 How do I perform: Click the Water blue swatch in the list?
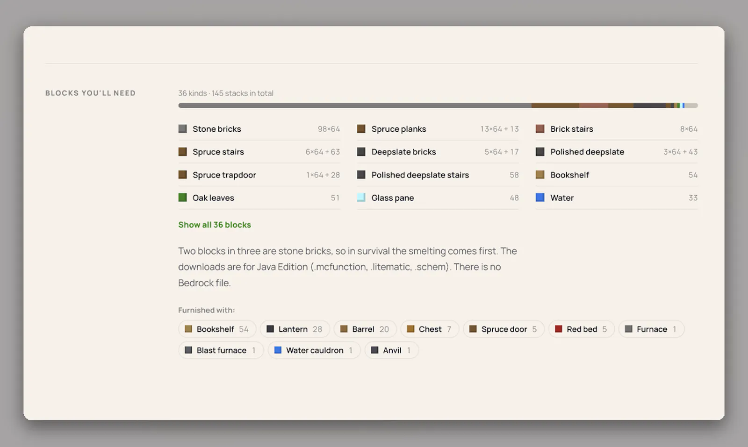pyautogui.click(x=540, y=198)
